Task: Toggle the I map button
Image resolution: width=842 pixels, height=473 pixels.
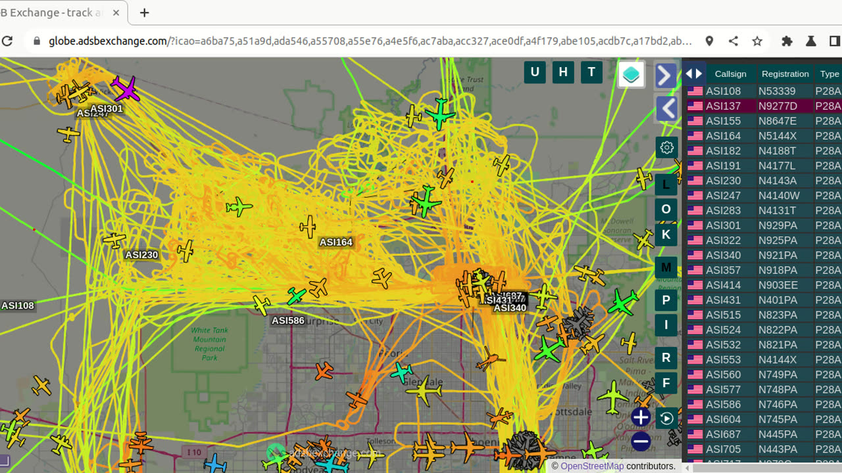Action: [666, 325]
